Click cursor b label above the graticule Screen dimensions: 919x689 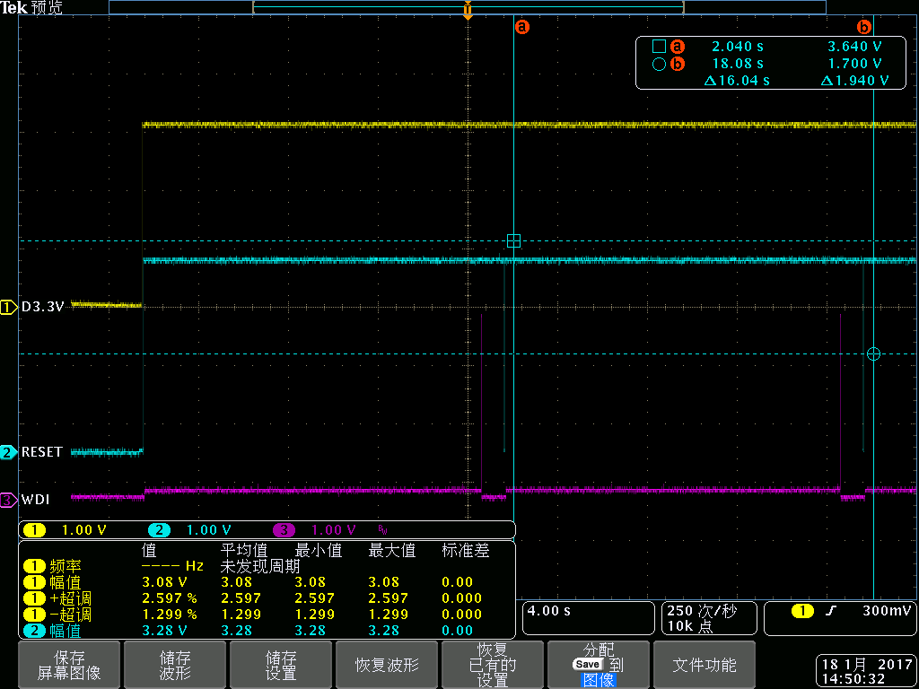click(865, 27)
